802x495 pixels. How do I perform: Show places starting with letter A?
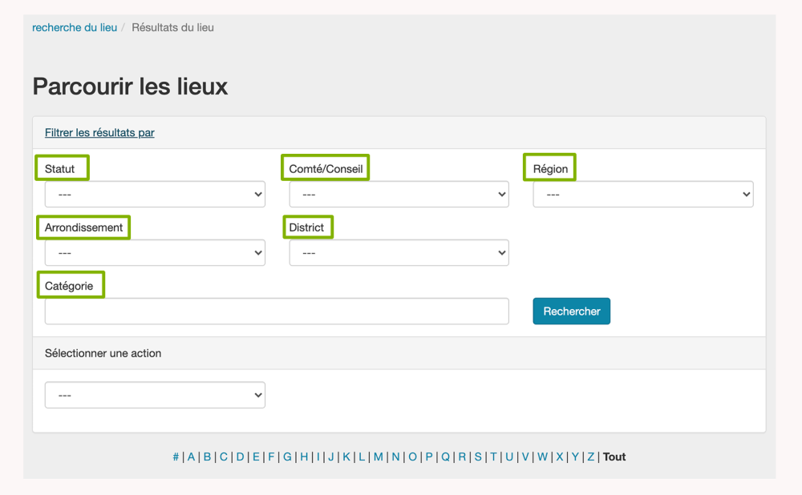coord(191,457)
